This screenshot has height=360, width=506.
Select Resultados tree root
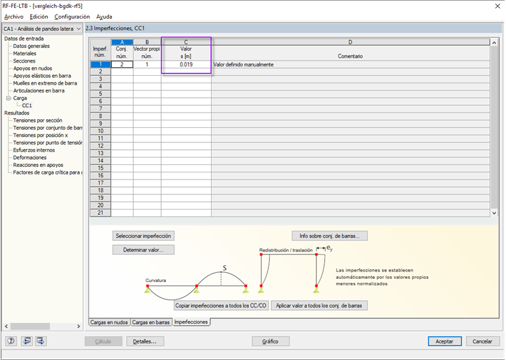tap(17, 113)
